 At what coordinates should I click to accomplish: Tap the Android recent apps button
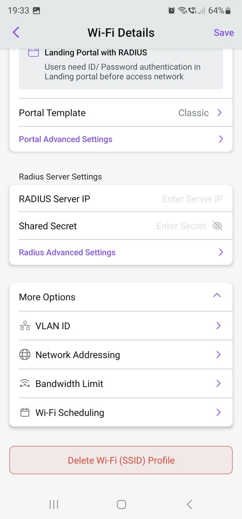[54, 504]
